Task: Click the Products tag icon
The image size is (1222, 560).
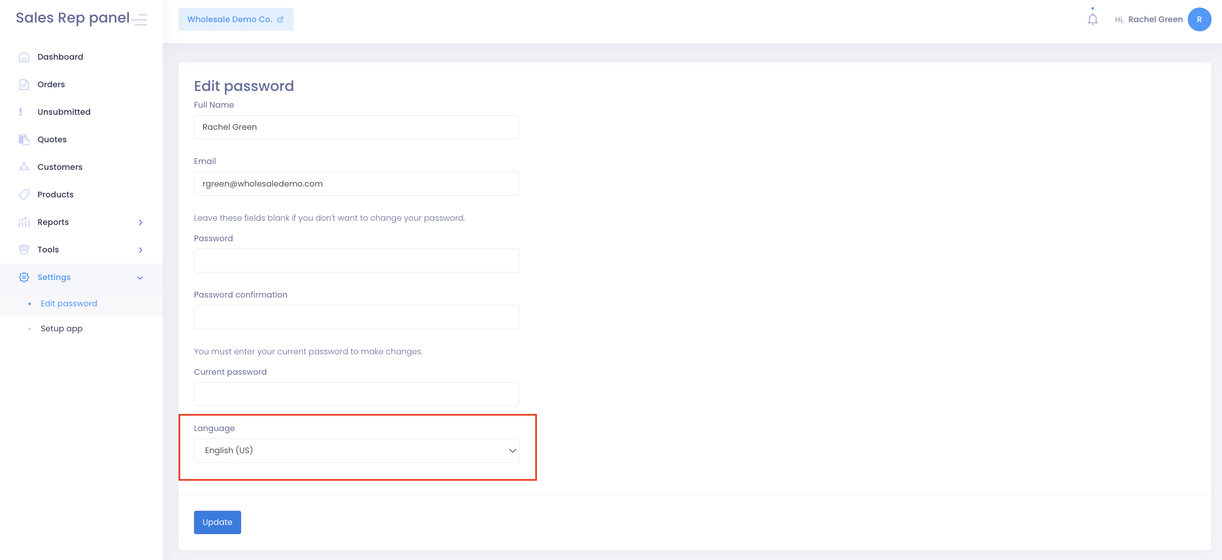Action: pyautogui.click(x=24, y=194)
